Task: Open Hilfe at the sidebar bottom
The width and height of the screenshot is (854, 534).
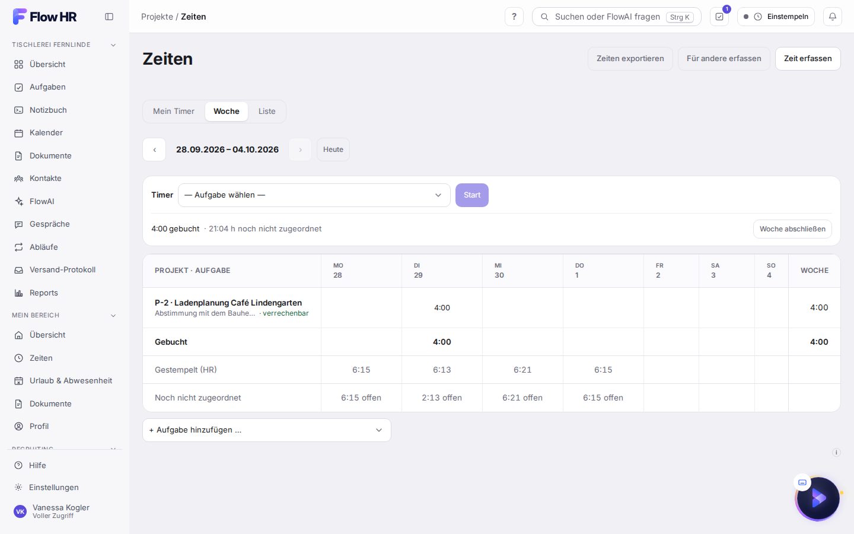Action: point(64,465)
